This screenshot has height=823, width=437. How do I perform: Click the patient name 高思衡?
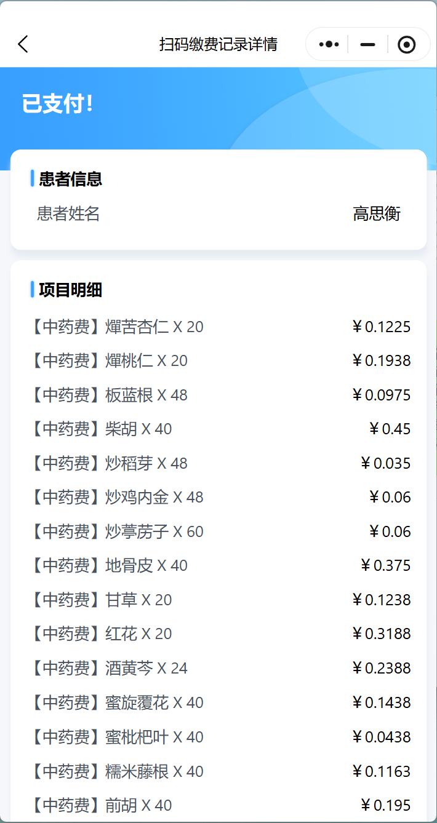[377, 214]
